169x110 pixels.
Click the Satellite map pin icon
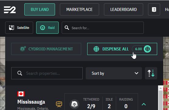(x=12, y=28)
